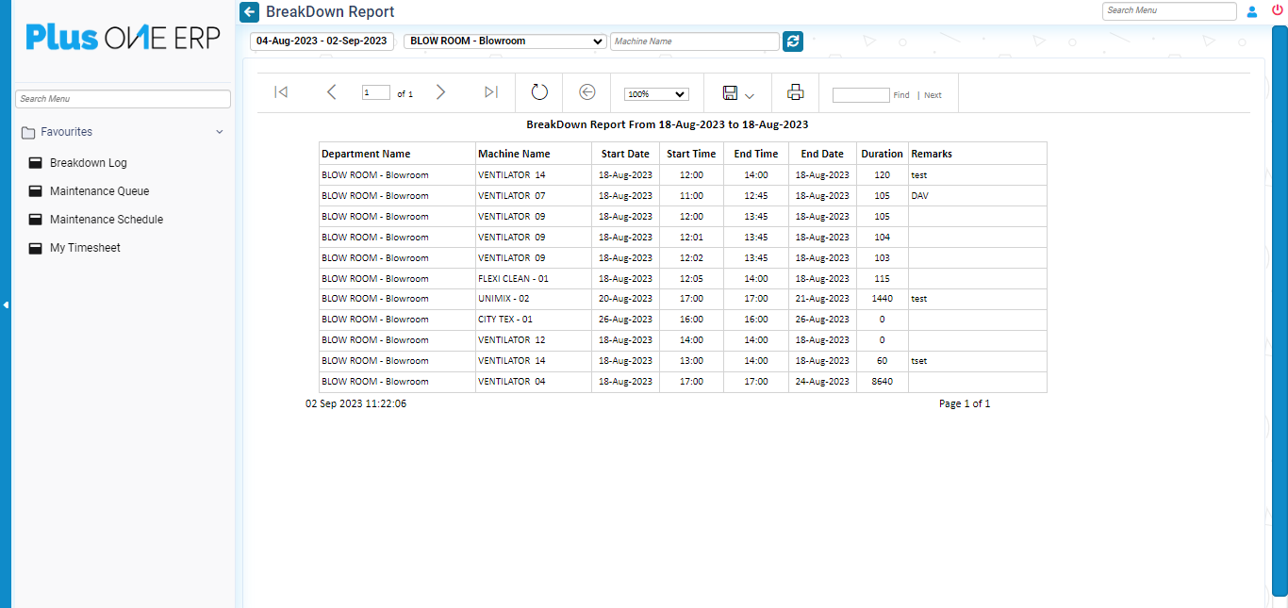
Task: Go to previous report page
Action: pos(331,92)
